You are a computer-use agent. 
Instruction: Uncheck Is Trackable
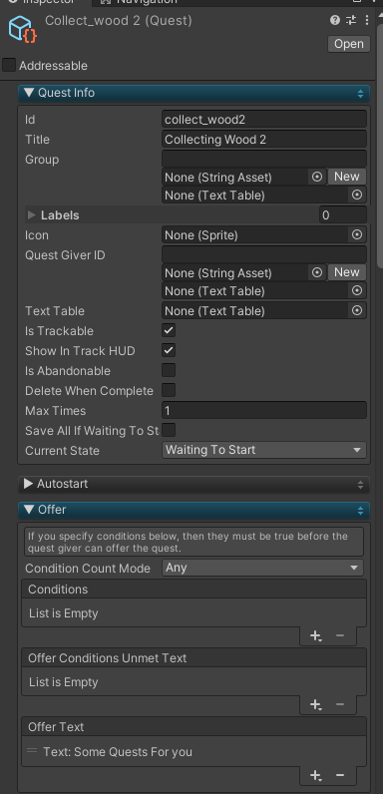point(169,330)
